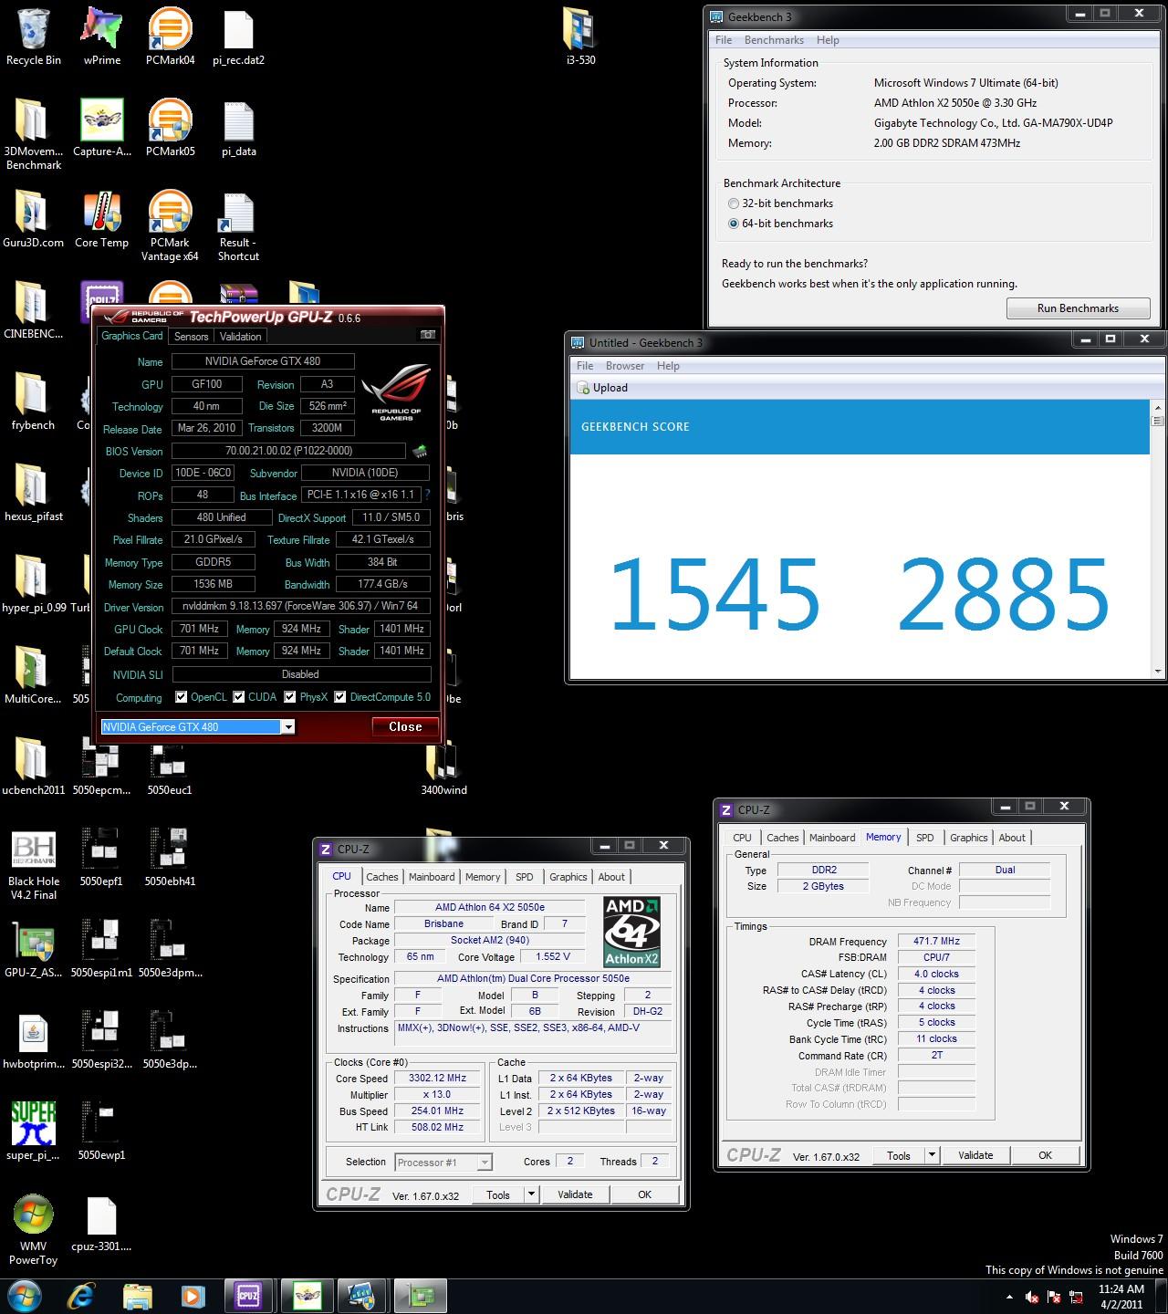1168x1314 pixels.
Task: Switch to SPD tab in CPU-Z Memory window
Action: tap(925, 838)
